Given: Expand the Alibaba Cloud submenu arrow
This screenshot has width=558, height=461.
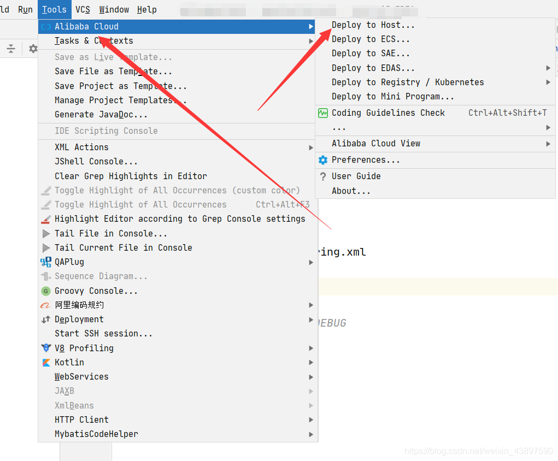Looking at the screenshot, I should pyautogui.click(x=310, y=27).
